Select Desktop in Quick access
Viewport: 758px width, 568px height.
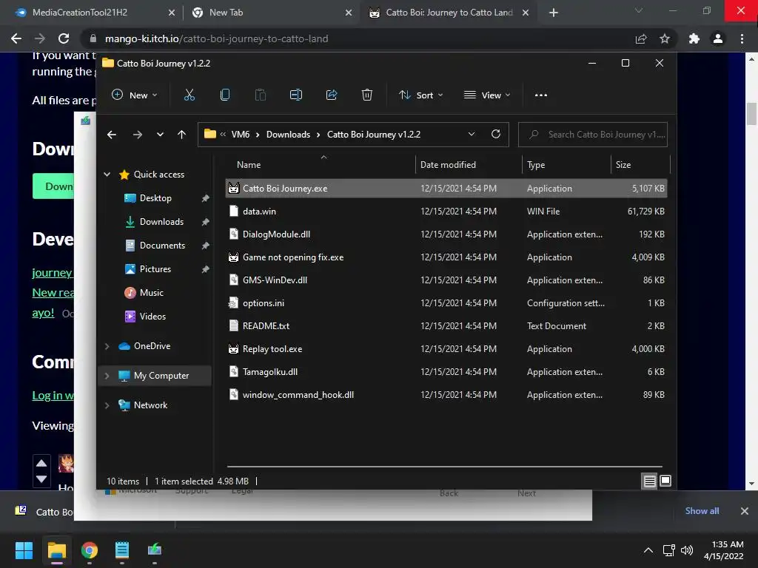[x=155, y=198]
